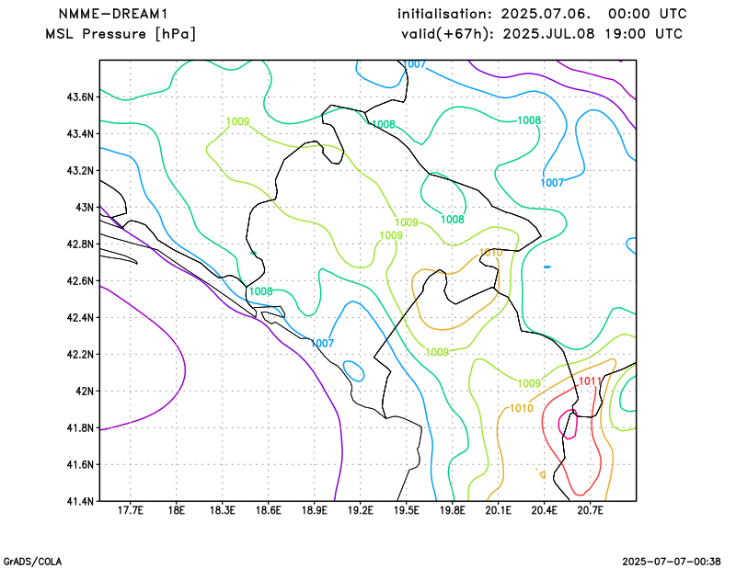
Task: Select the 19.8E longitude label
Action: click(453, 510)
